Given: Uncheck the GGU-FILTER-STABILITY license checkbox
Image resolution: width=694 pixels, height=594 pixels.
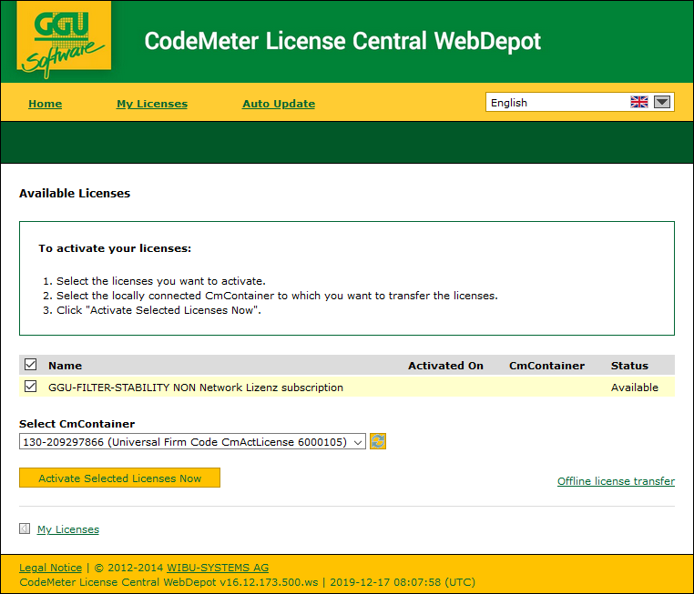Looking at the screenshot, I should click(x=30, y=387).
